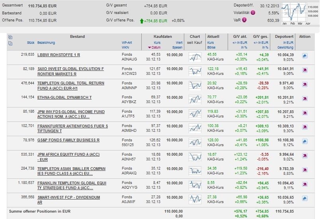Click the action icon for Smart-Invest FCP row

(304, 198)
